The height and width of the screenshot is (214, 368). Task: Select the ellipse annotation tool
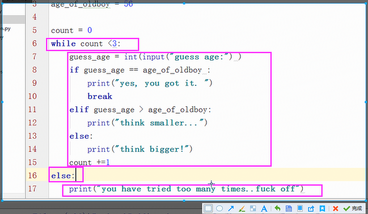[219, 208]
